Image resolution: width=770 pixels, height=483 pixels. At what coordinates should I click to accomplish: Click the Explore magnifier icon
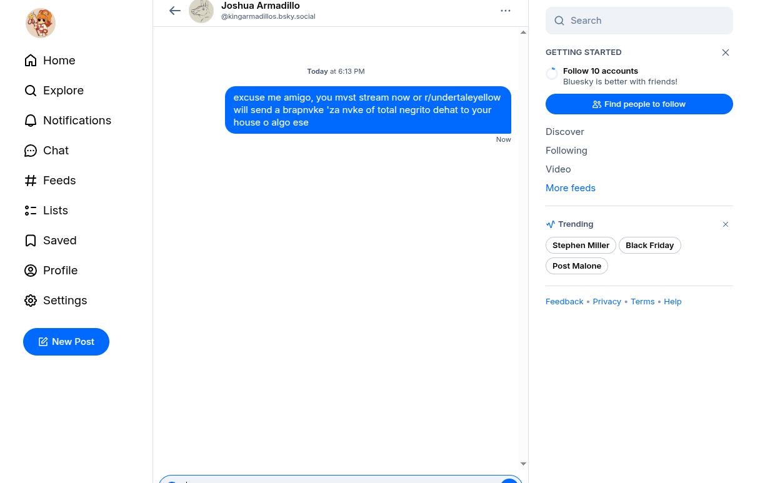coord(31,91)
